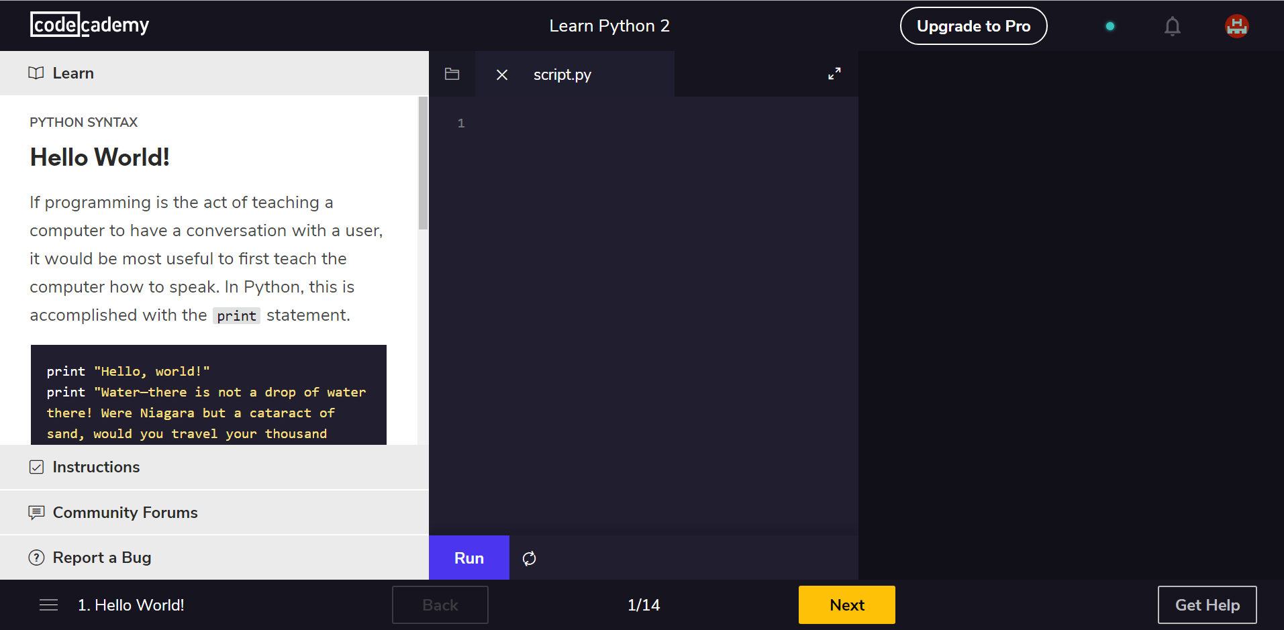Expand the Learn panel header

(x=214, y=73)
